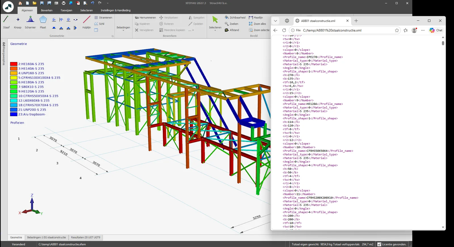This screenshot has width=454, height=247.
Task: Open the browser tab search chevron
Action: (275, 21)
